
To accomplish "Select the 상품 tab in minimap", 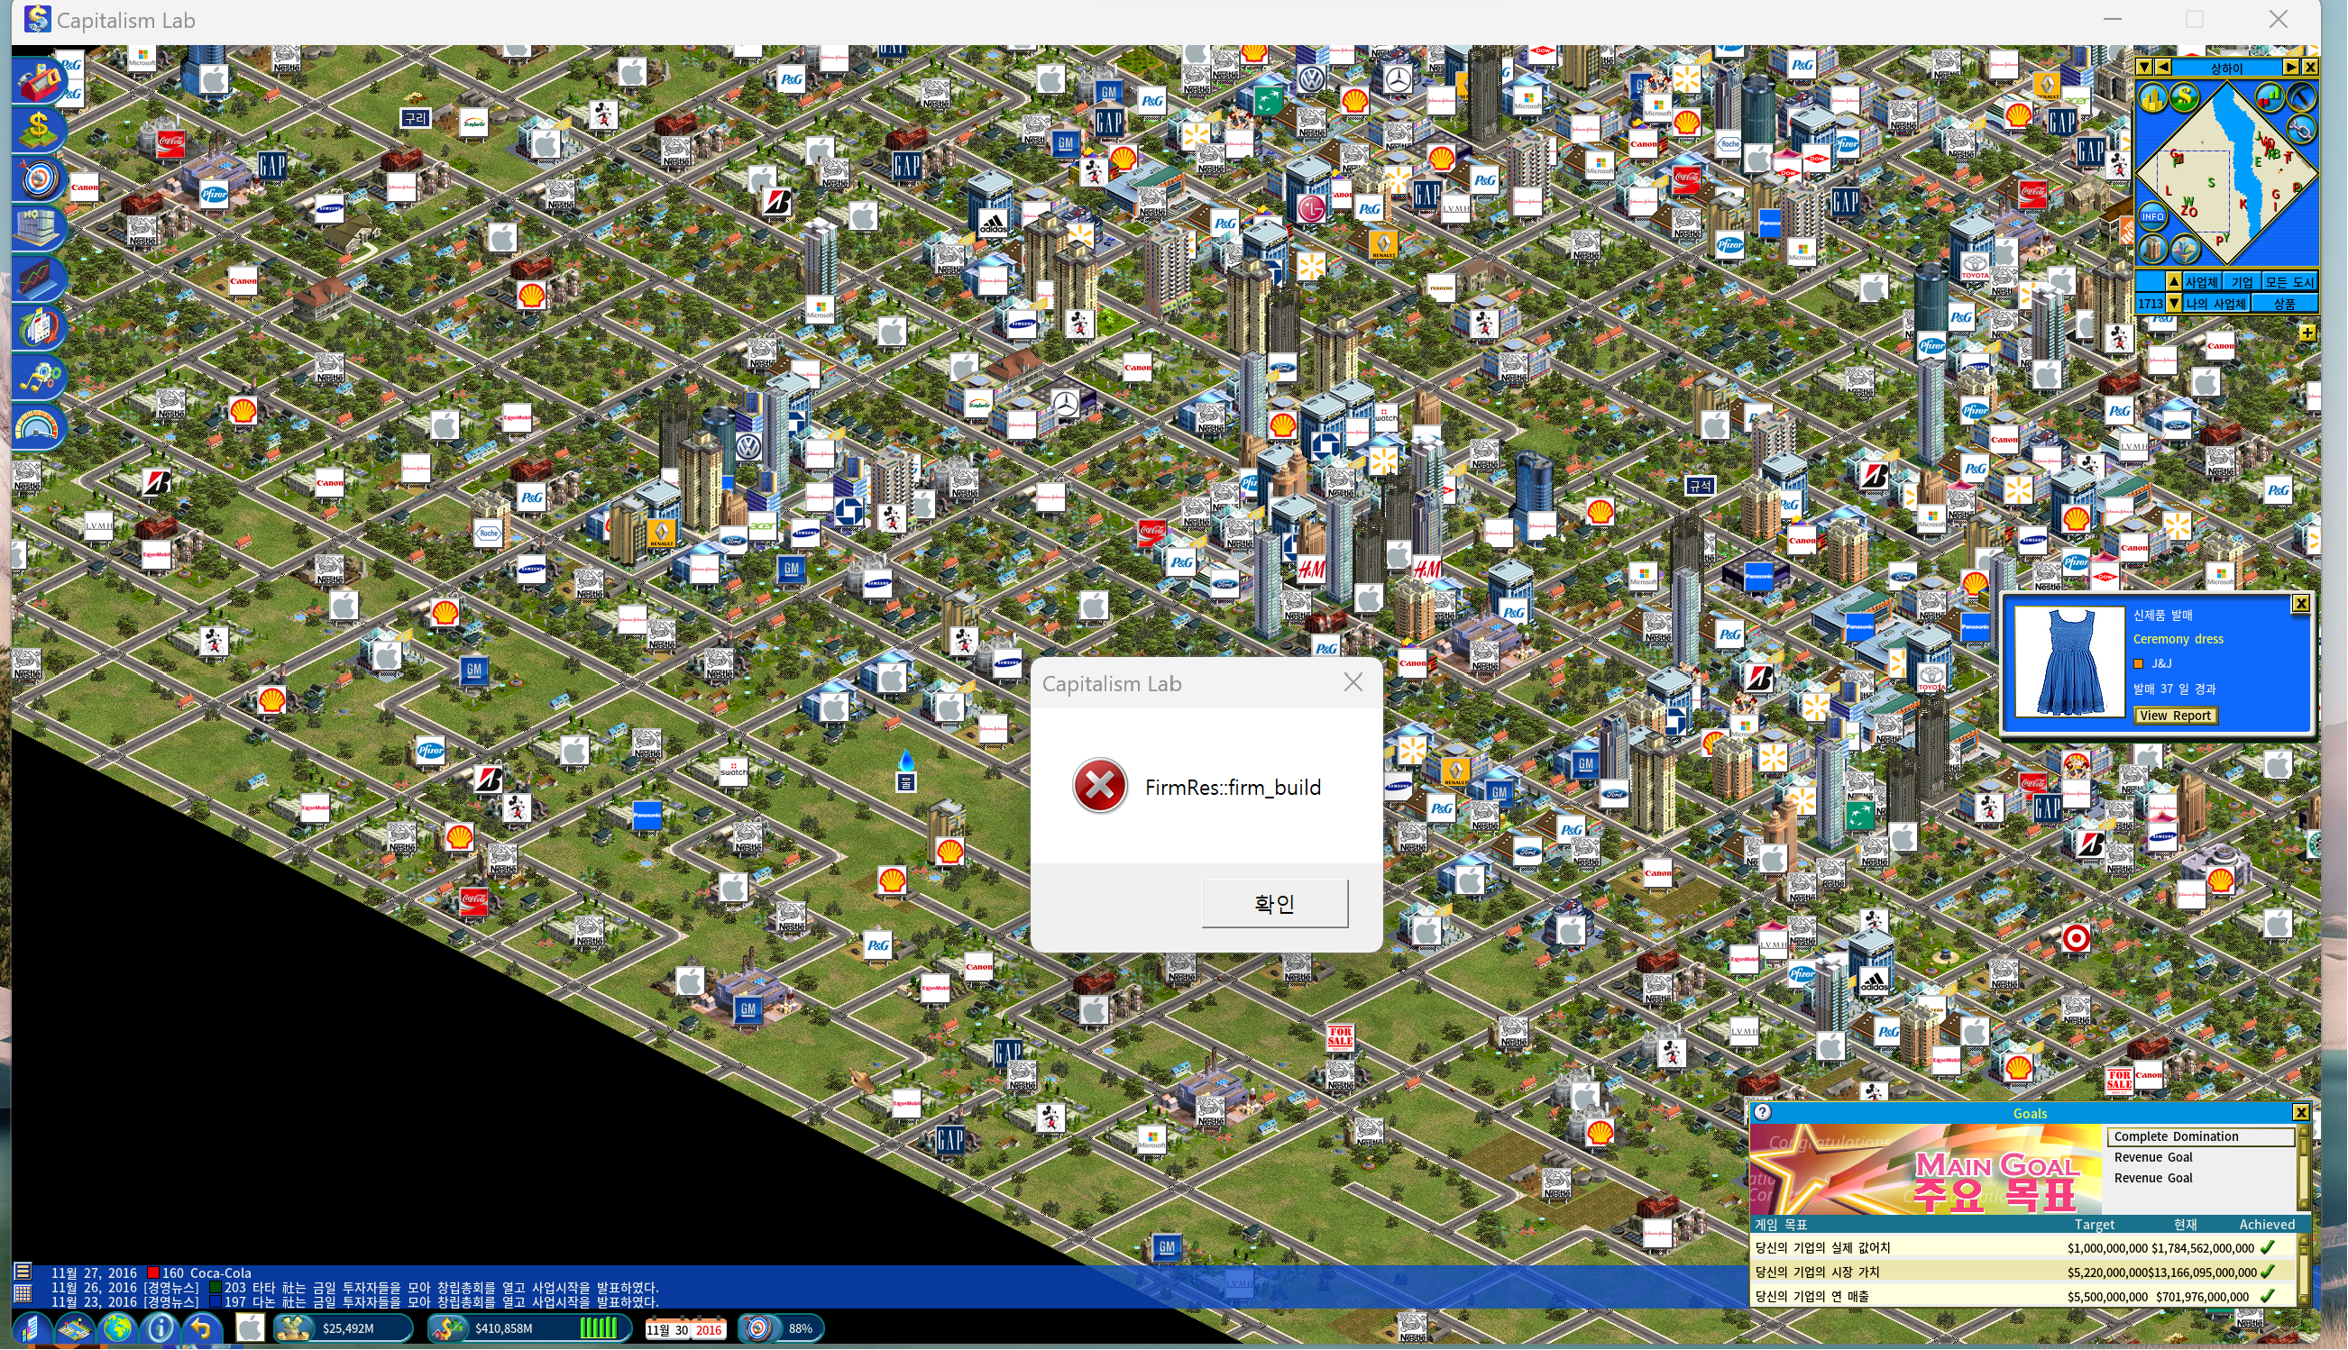I will click(2285, 303).
